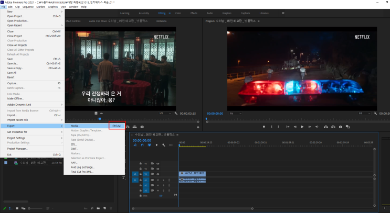The image size is (390, 213).
Task: Open Program panel menu icon
Action: (x=259, y=21)
